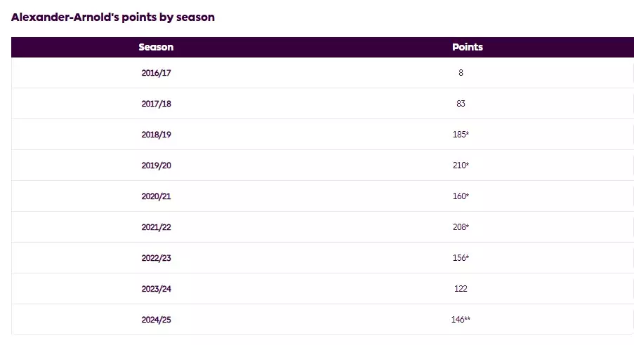This screenshot has height=345, width=634.
Task: Click the 160* points value
Action: click(x=461, y=196)
